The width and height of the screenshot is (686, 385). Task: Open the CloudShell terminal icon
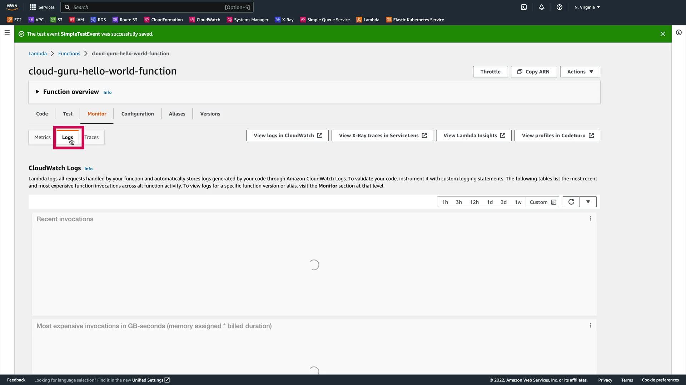point(524,7)
